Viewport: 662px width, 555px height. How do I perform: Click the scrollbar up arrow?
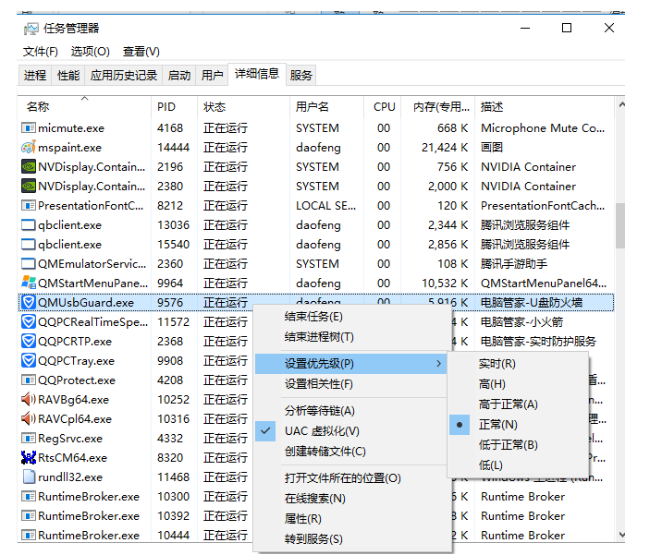(621, 104)
